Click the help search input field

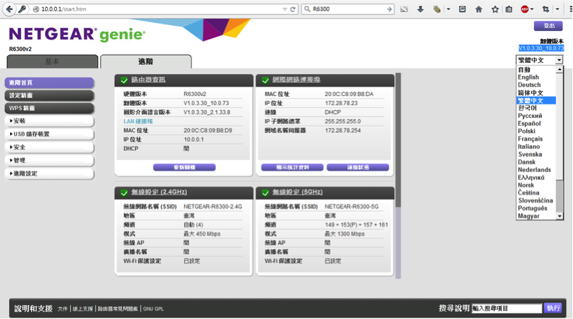pyautogui.click(x=507, y=308)
